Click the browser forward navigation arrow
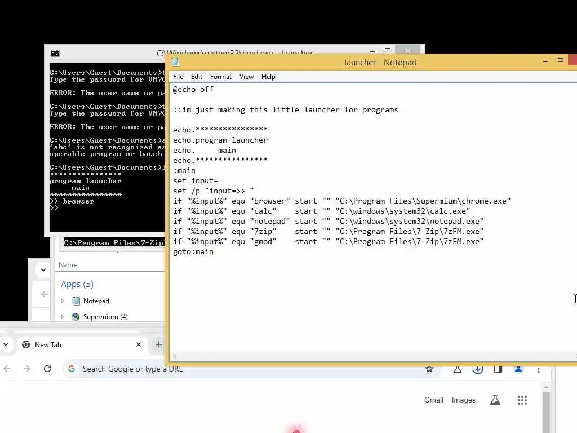This screenshot has height=433, width=577. [27, 369]
